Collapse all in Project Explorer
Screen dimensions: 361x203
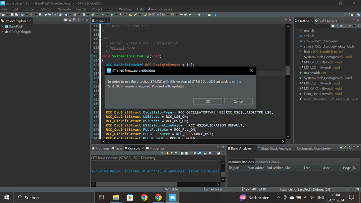[65, 20]
